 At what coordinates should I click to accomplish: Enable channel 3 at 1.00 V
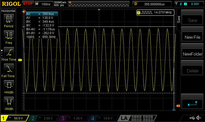[x=74, y=118]
